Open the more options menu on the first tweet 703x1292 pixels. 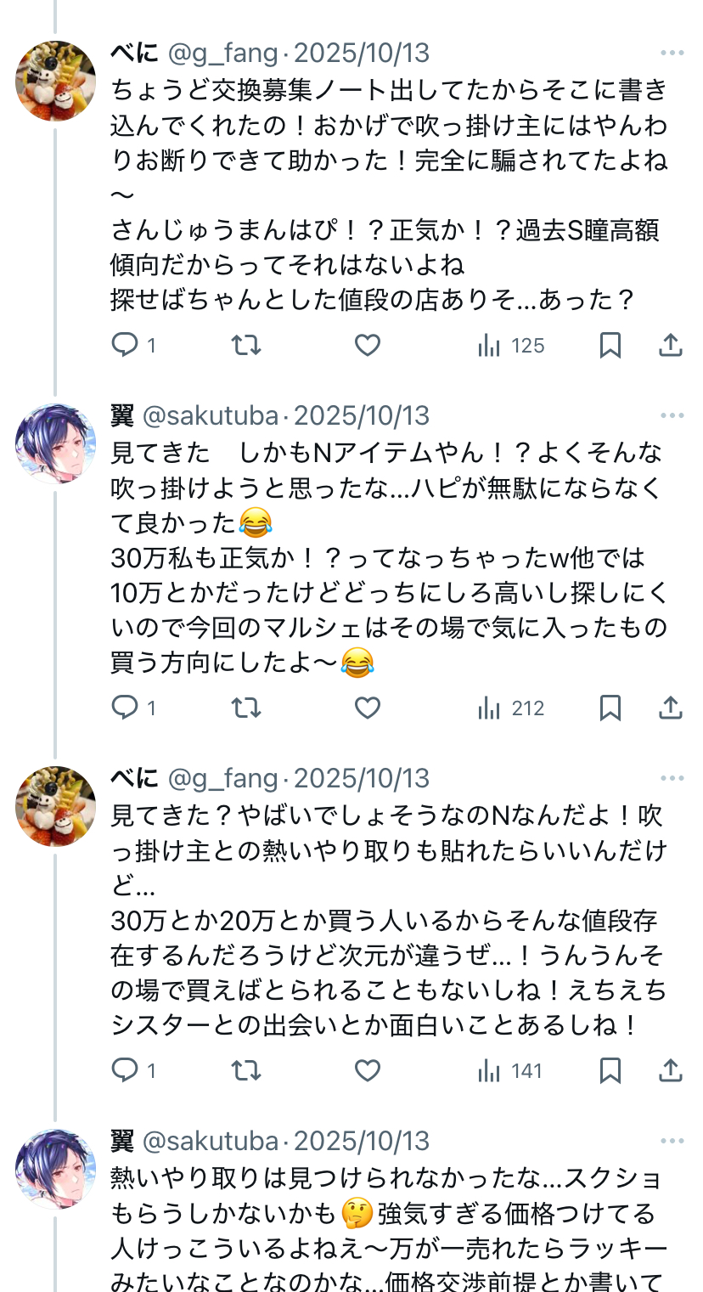point(672,54)
